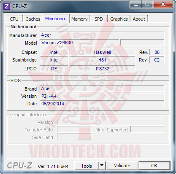Open the About tab
Screen dimensions: 176x174
(139, 19)
